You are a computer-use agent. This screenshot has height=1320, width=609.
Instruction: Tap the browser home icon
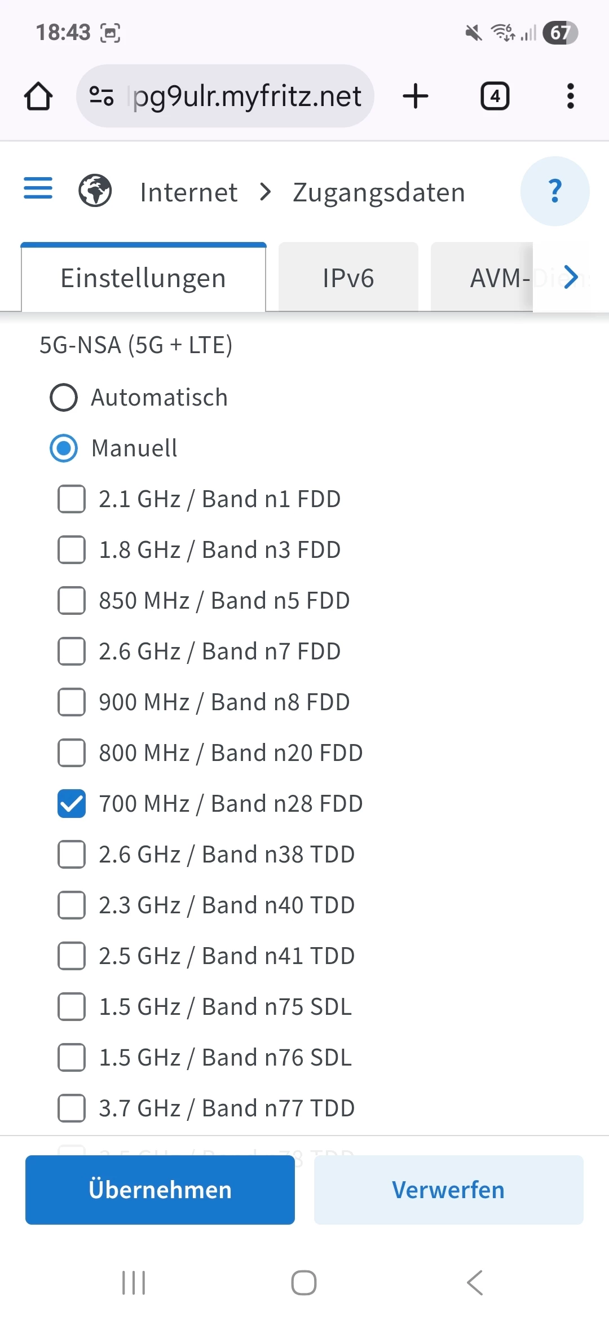(38, 96)
